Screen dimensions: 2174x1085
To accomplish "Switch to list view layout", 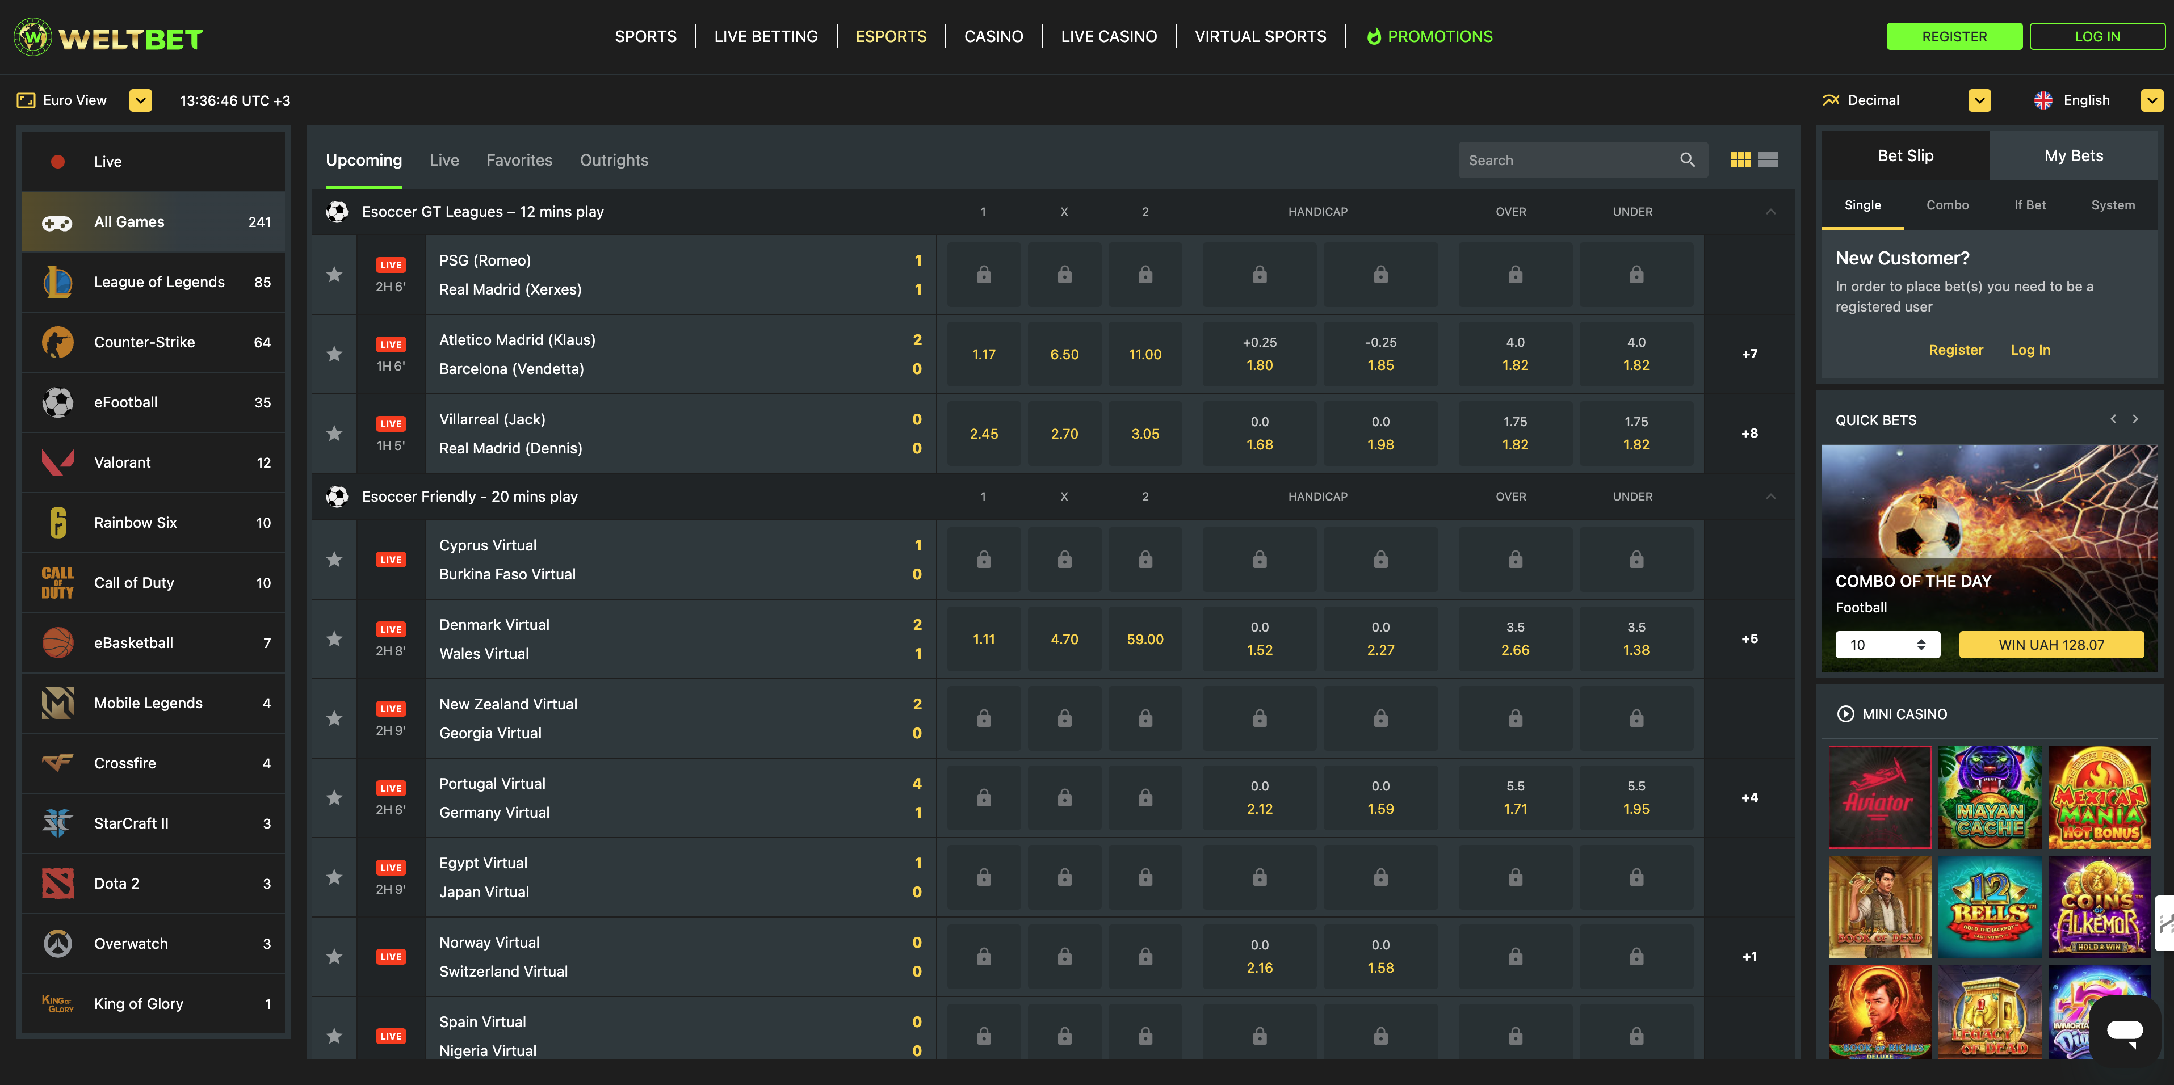I will [x=1768, y=159].
